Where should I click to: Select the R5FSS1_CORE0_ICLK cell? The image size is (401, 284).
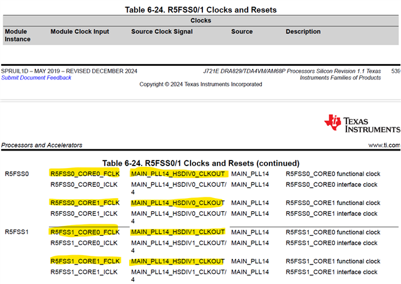[x=84, y=243]
